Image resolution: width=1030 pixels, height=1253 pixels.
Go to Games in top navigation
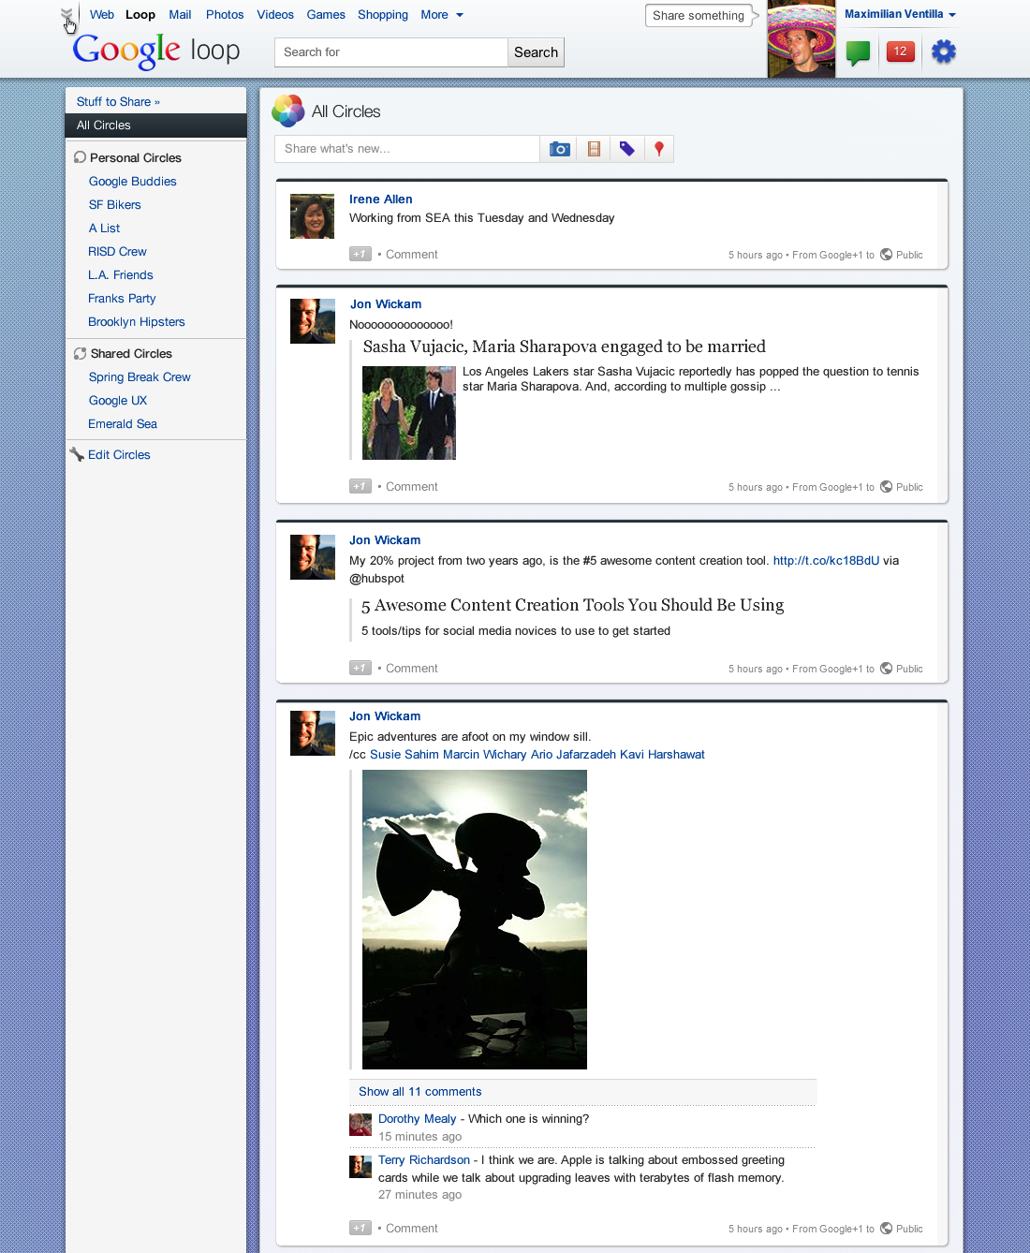326,15
